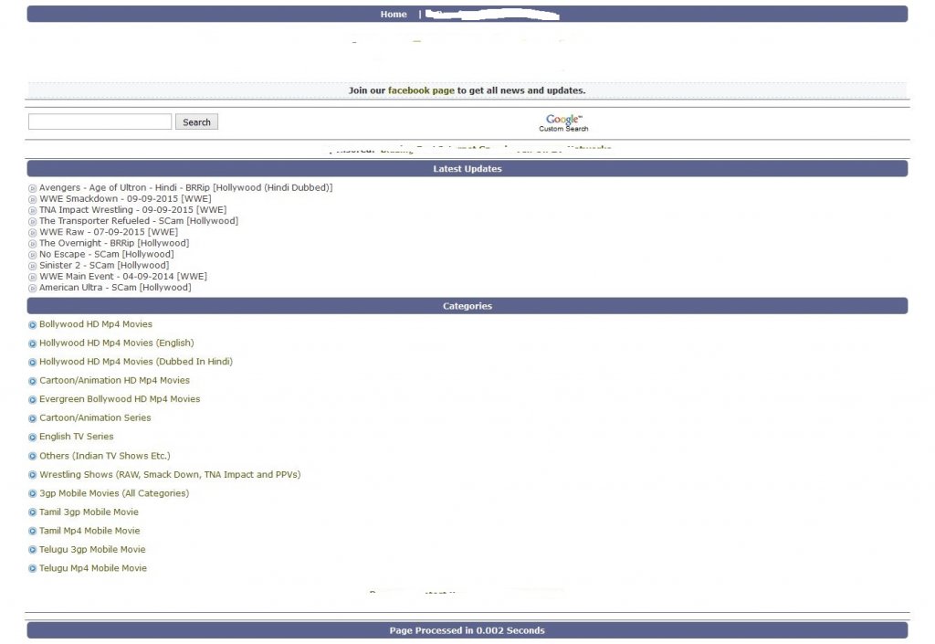
Task: Open WWE Raw 07-09-2015 entry
Action: tap(109, 232)
